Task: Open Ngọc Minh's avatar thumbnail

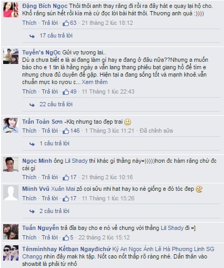Action: point(11,164)
